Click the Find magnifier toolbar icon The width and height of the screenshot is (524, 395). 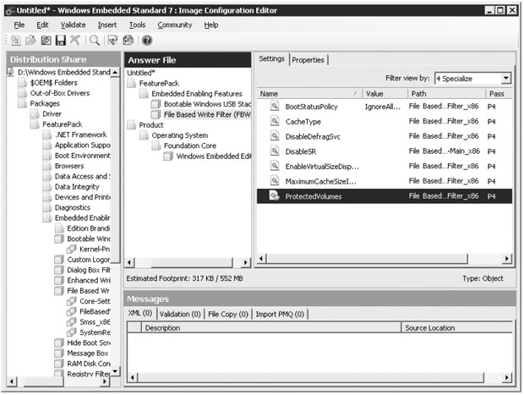pyautogui.click(x=95, y=41)
